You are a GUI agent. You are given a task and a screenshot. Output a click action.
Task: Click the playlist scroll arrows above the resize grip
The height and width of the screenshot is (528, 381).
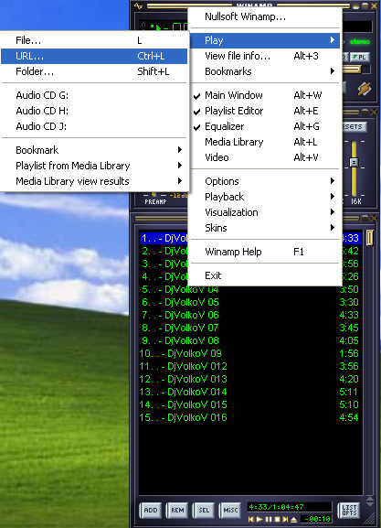click(x=369, y=501)
